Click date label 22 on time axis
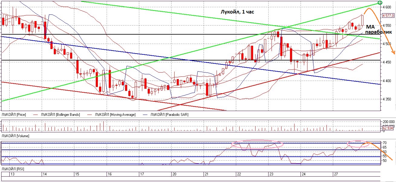Image resolution: width=396 pixels, height=182 pixels. click(x=239, y=174)
